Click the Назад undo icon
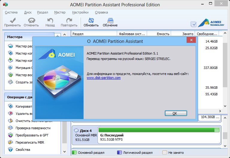 pos(50,21)
